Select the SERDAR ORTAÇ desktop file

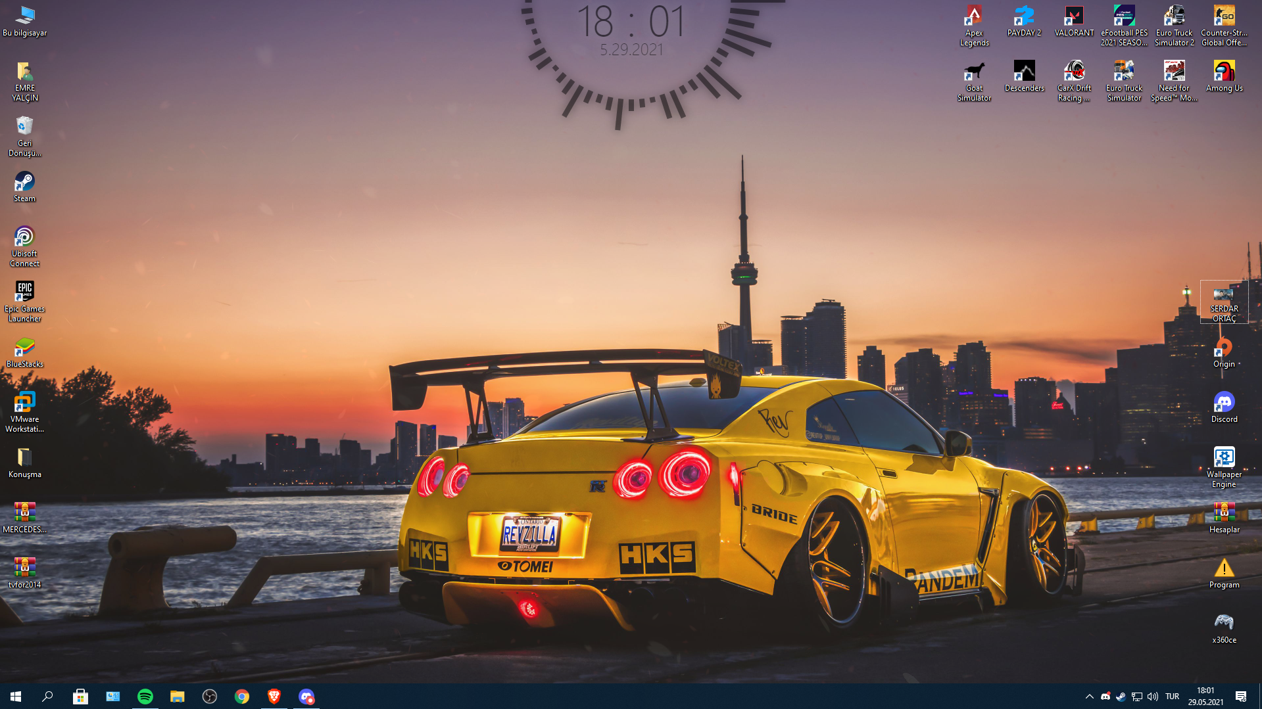[1224, 302]
